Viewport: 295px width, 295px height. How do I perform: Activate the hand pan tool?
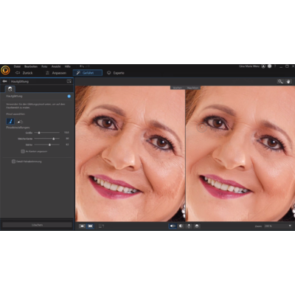288,81
